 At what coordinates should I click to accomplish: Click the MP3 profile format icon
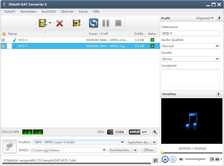pyautogui.click(x=10, y=146)
